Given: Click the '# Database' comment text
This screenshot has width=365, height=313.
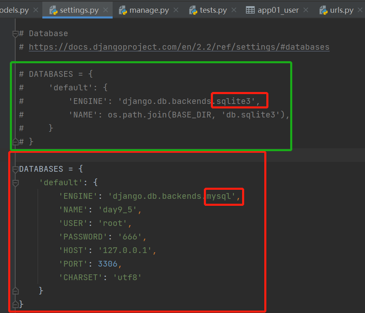Looking at the screenshot, I should click(44, 34).
